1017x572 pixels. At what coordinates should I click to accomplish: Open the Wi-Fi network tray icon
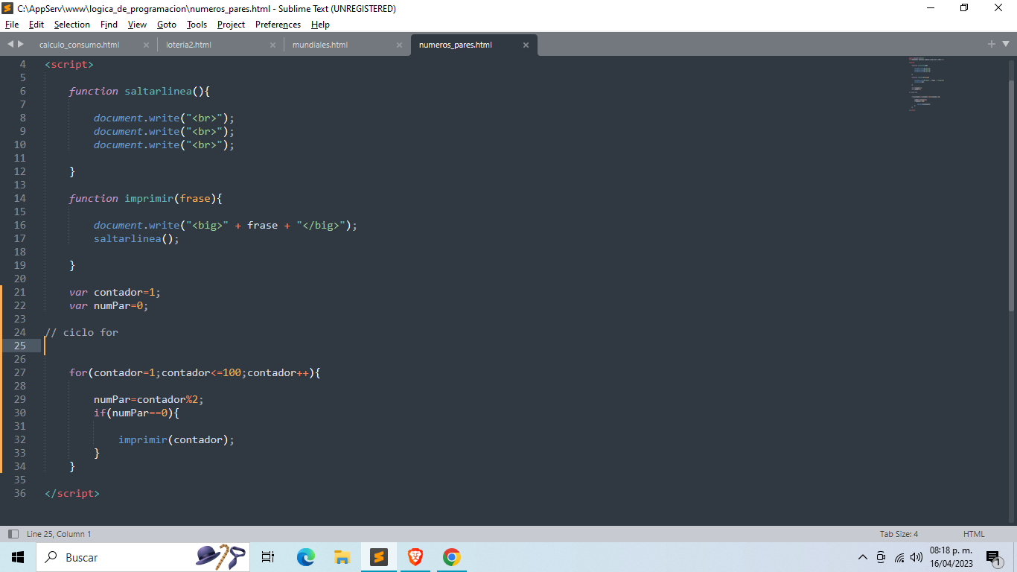point(899,557)
